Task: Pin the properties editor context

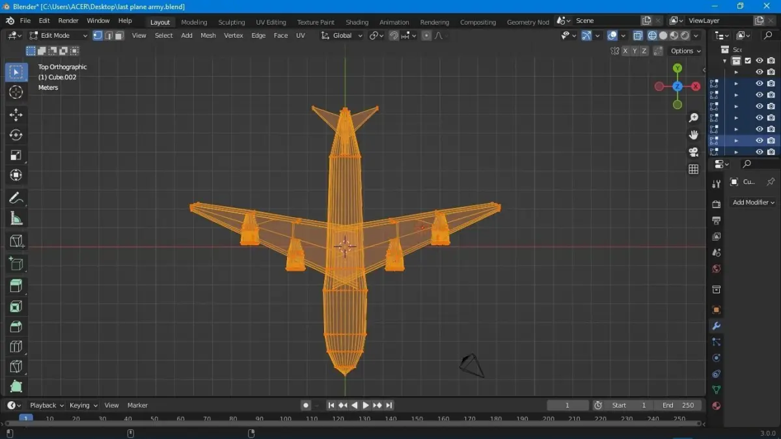Action: click(x=771, y=182)
